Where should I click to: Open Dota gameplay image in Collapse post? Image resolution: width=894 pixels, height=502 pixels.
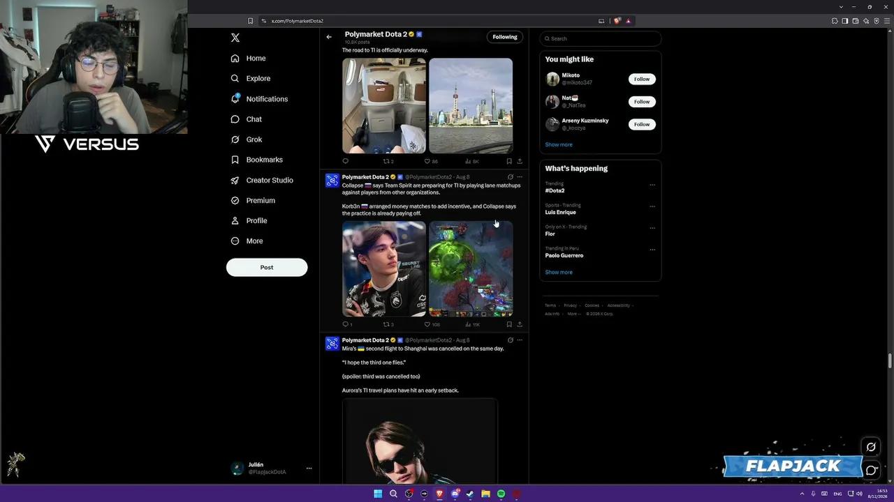(471, 269)
